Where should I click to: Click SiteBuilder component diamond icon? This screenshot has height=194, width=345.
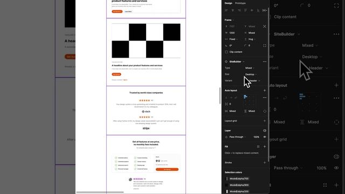pos(226,61)
